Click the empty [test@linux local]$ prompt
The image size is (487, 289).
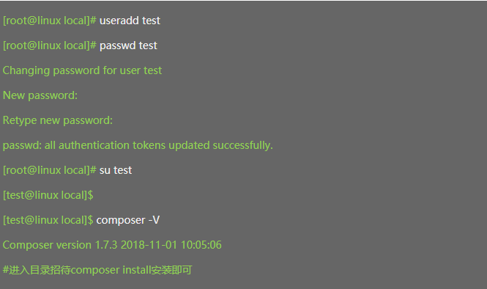[48, 195]
